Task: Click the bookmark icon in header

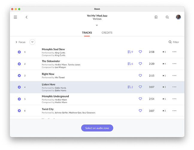Action: click(156, 17)
